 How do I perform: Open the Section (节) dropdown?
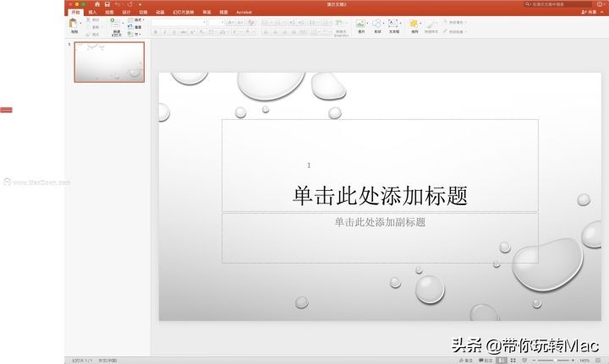tap(134, 34)
